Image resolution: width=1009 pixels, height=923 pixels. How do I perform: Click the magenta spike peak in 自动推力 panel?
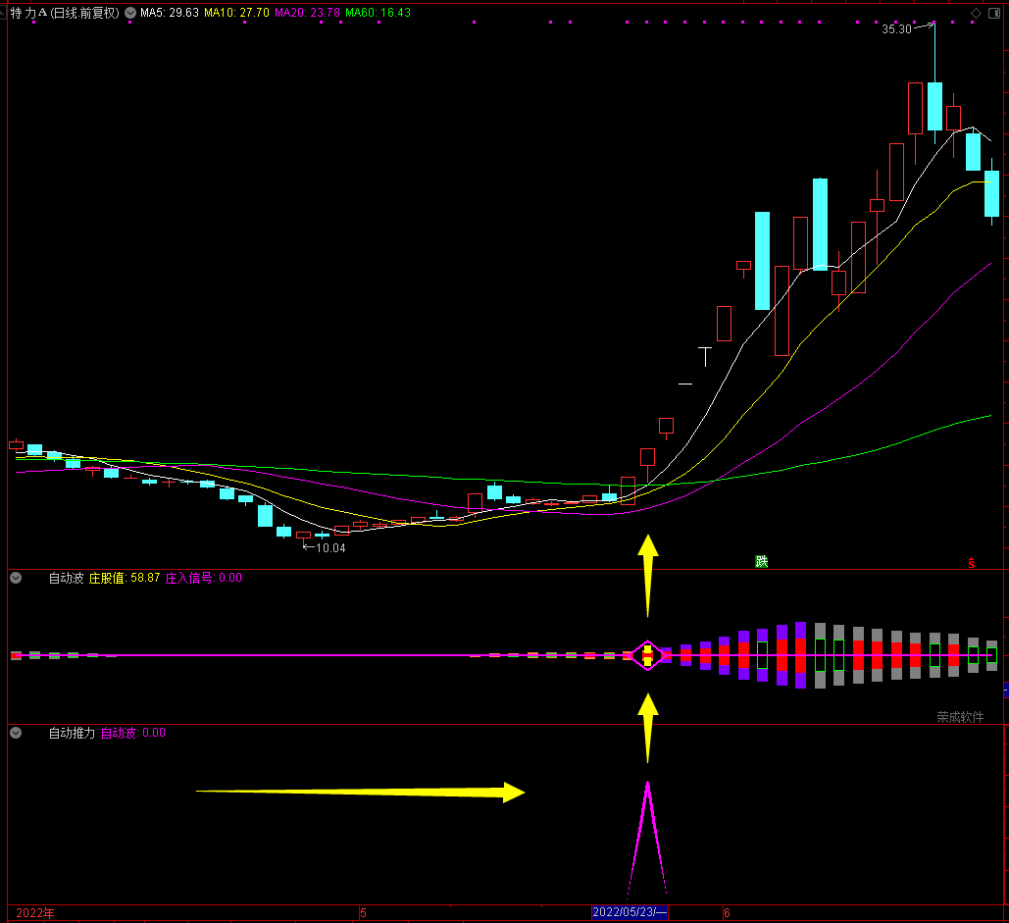tap(647, 787)
